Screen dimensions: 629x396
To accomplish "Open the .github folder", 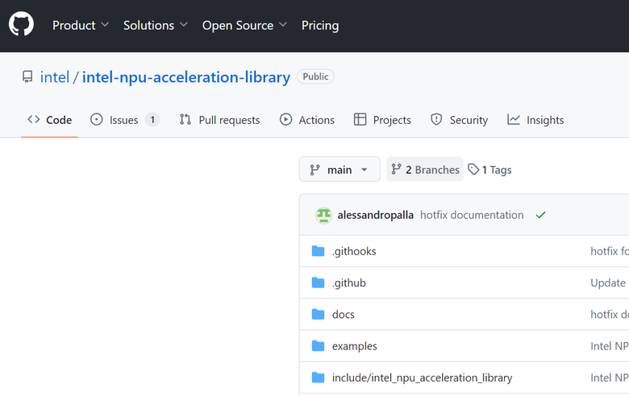I will click(x=348, y=283).
